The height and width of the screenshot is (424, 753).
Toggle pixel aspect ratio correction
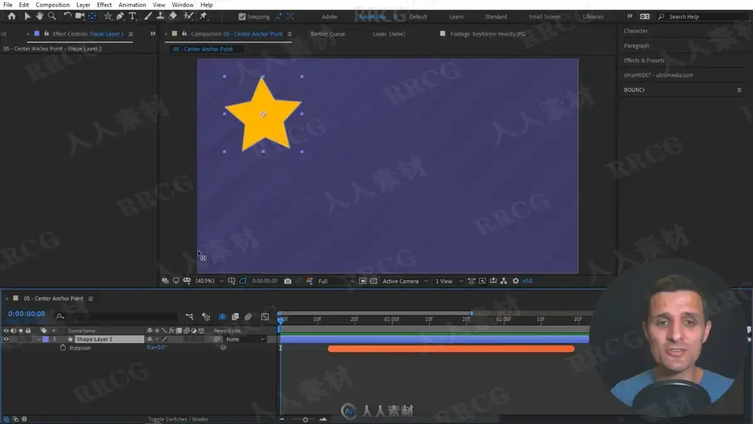pos(473,281)
